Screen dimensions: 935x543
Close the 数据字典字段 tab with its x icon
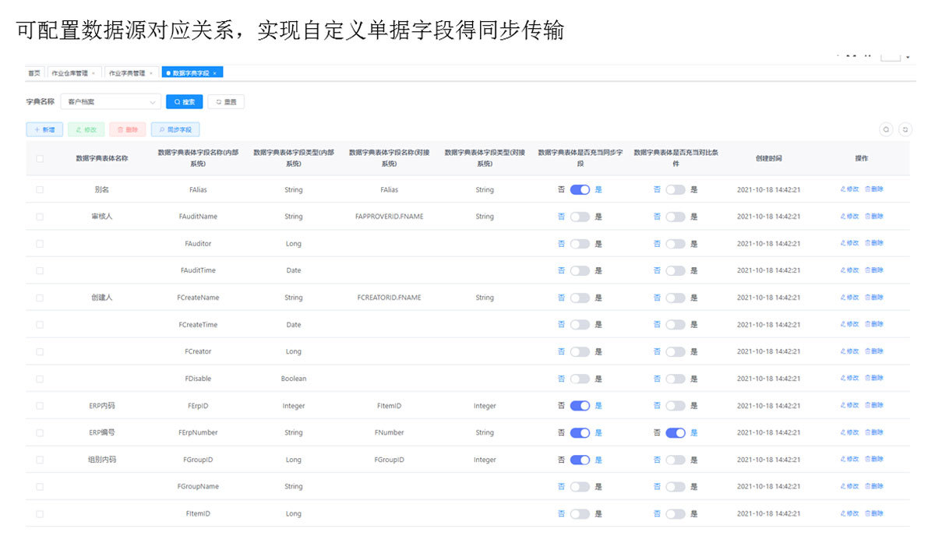point(215,73)
